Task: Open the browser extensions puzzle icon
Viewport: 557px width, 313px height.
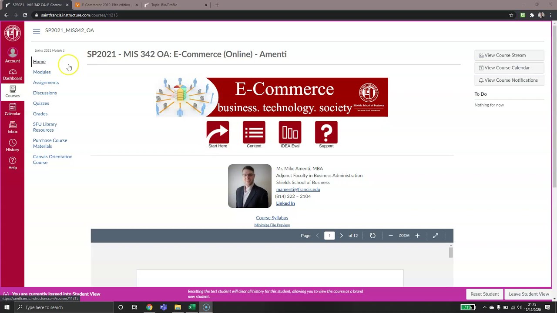Action: point(532,15)
